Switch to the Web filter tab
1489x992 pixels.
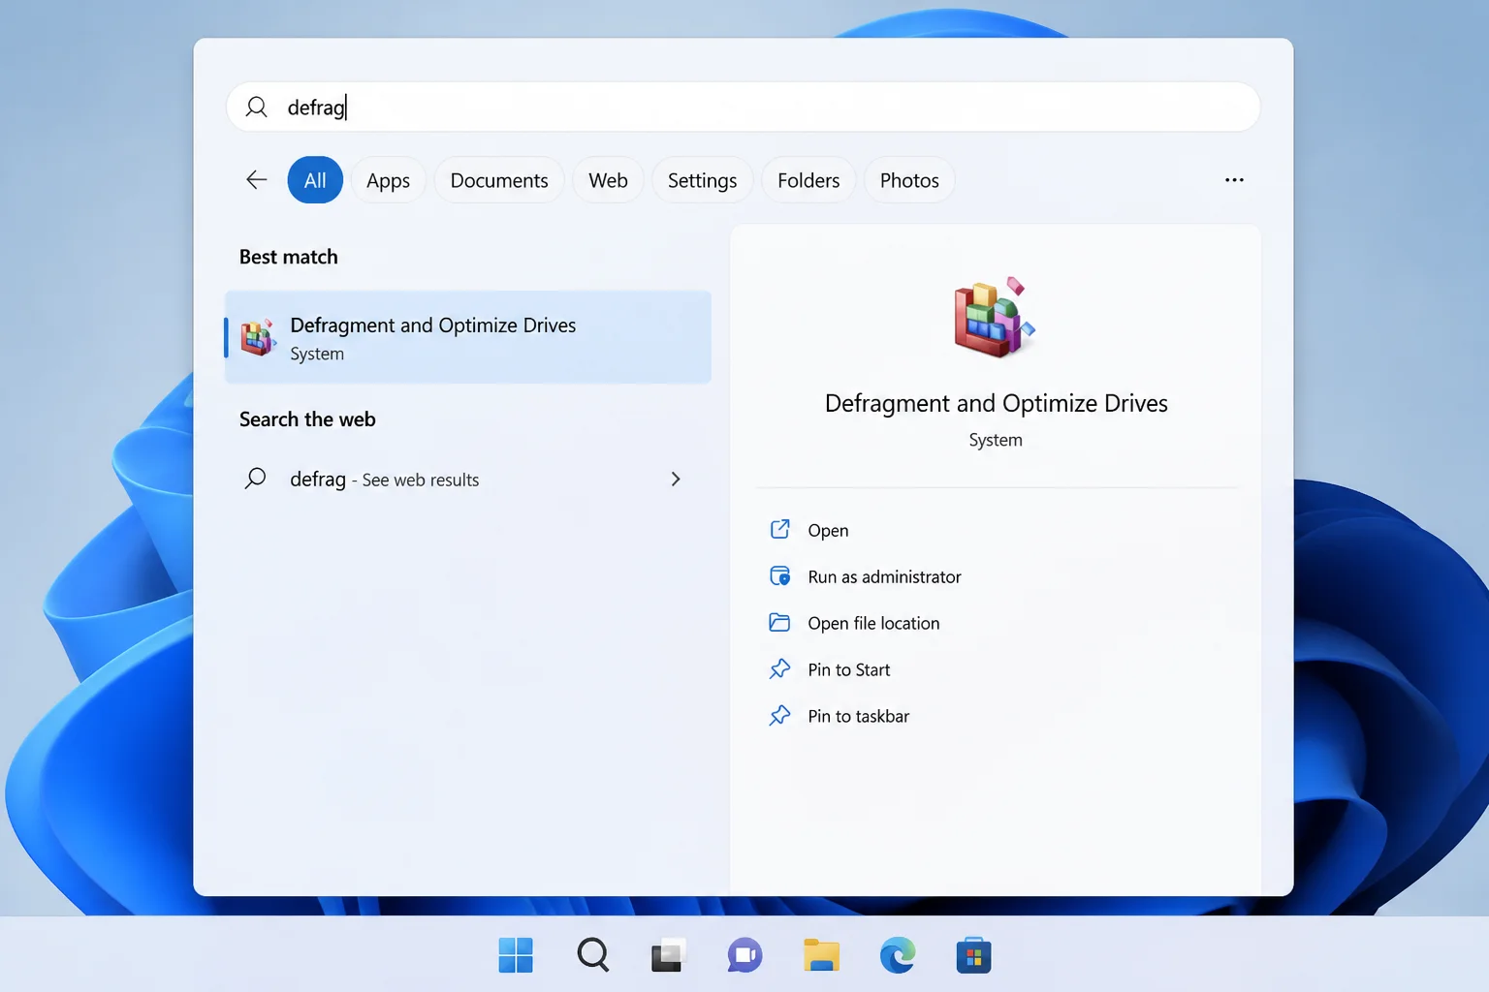(608, 180)
